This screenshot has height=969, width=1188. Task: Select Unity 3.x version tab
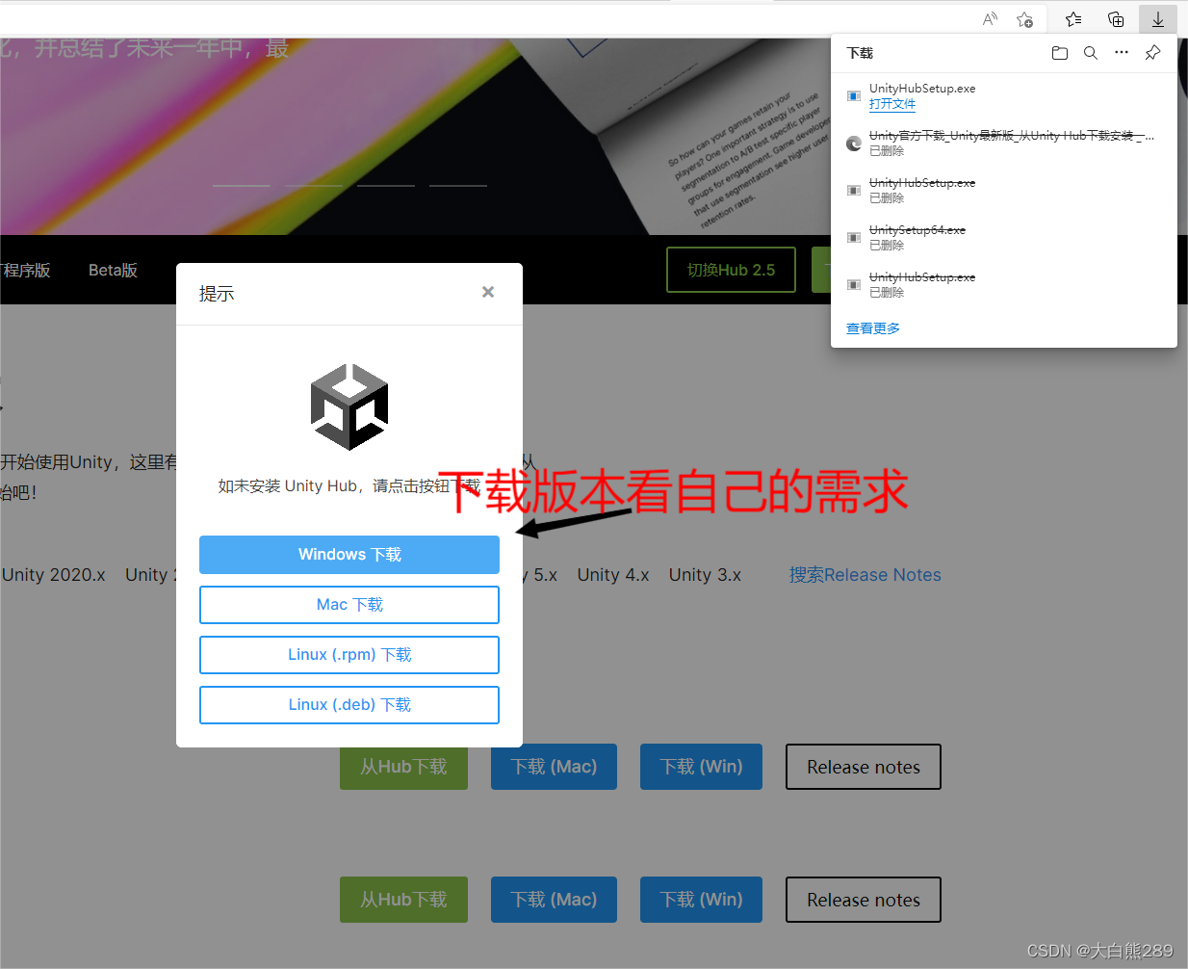coord(705,575)
